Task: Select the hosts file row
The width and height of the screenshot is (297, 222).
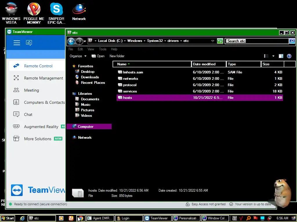Action: [200, 98]
